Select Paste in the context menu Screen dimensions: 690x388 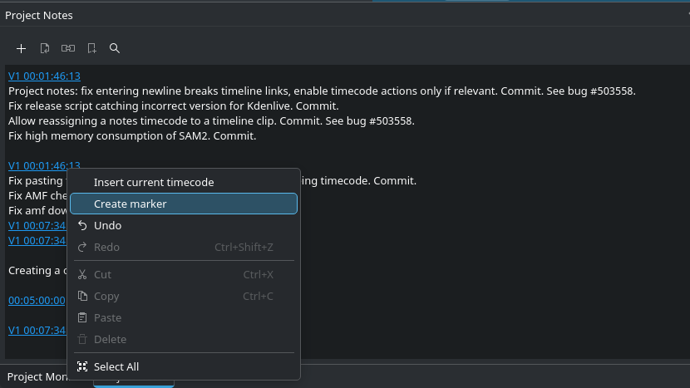point(107,318)
